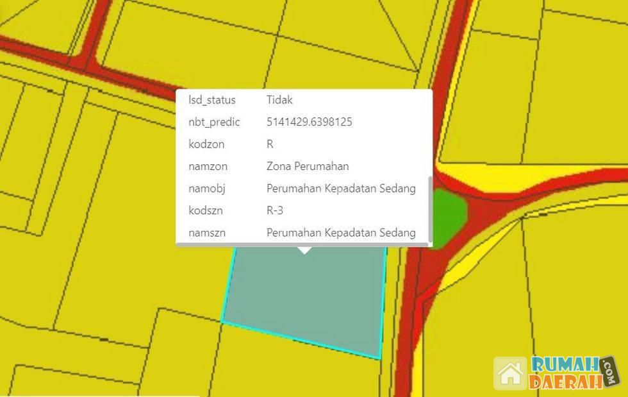Click the namszn row value text
628x397 pixels.
coord(341,233)
